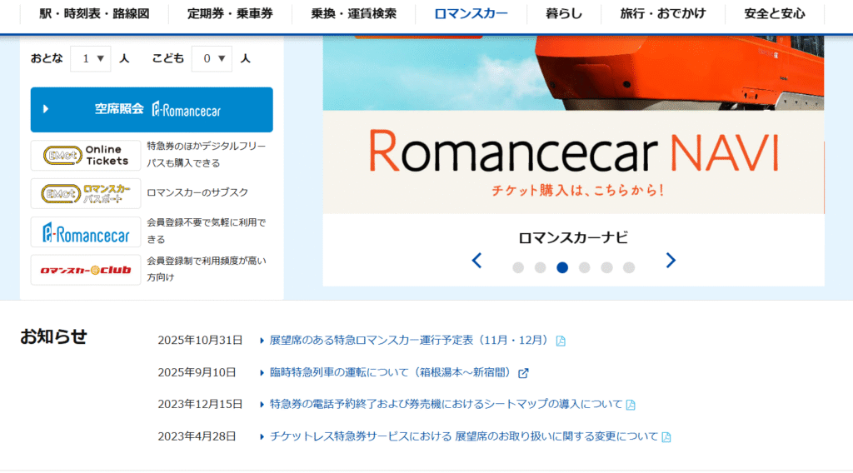Click the 空席照会 e-Romancecar button
This screenshot has height=473, width=853.
152,109
